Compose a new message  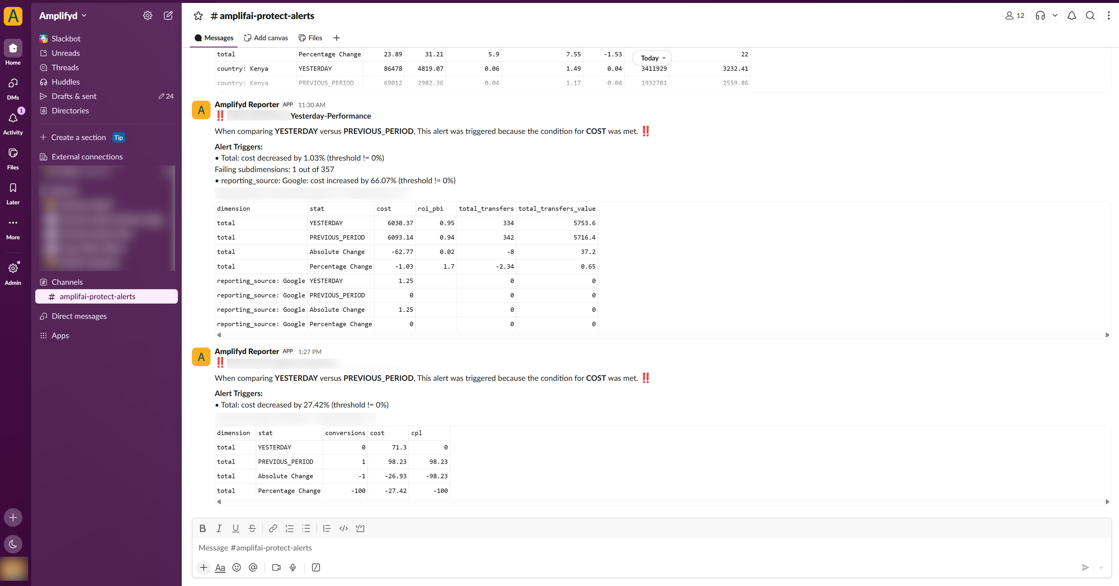pyautogui.click(x=168, y=16)
